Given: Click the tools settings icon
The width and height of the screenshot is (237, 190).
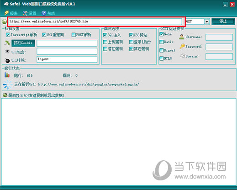Looking at the screenshot, I should [x=25, y=13].
